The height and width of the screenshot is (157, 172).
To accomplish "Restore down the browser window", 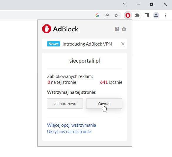I will tap(152, 4).
